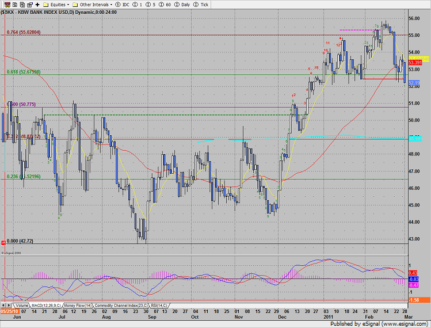Screen dimensions: 431x328
Task: Click the second page-layout icon in toolbar
Action: [x=22, y=5]
